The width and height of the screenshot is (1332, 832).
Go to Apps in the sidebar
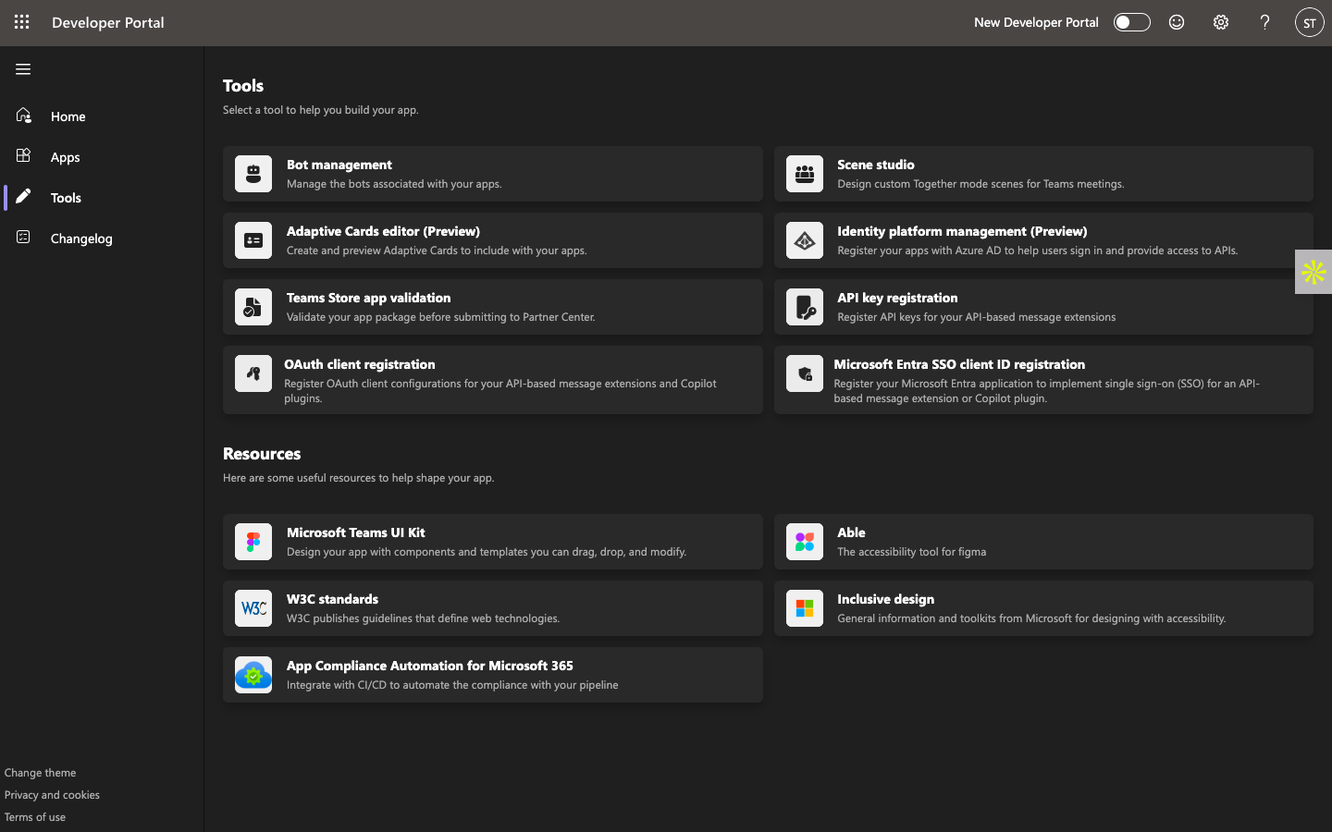click(65, 157)
